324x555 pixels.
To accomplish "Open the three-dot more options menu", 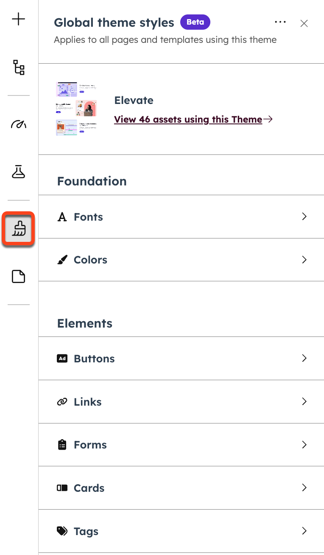I will 280,22.
